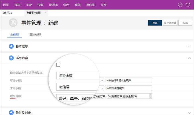Viewport: 194px width, 115px height.
Task: Open the 预警 menu
Action: click(40, 5)
